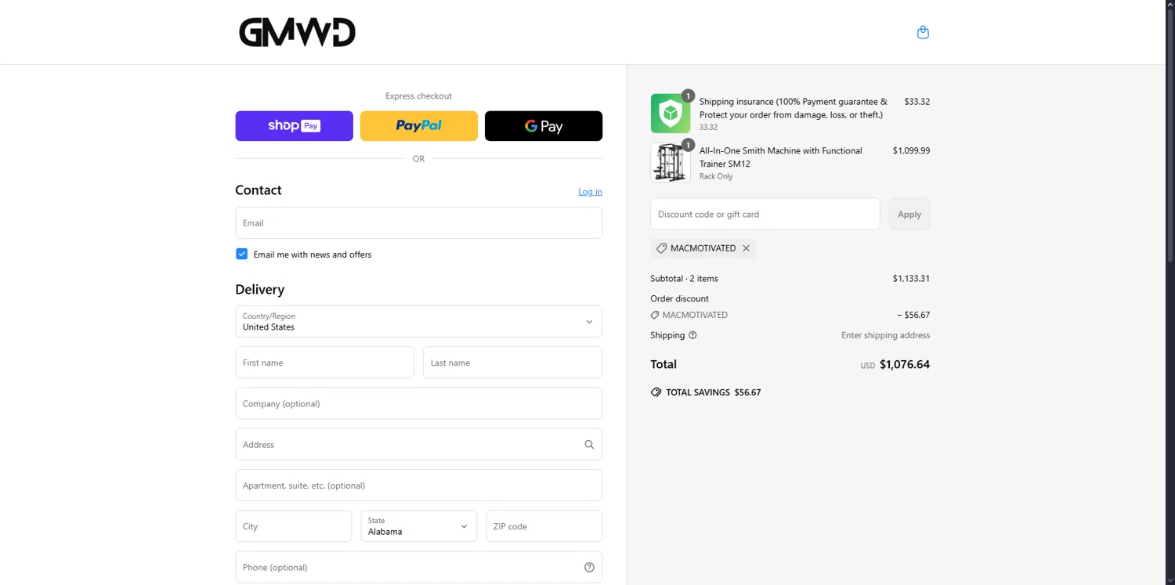Pay with Google Pay express checkout

pos(544,125)
